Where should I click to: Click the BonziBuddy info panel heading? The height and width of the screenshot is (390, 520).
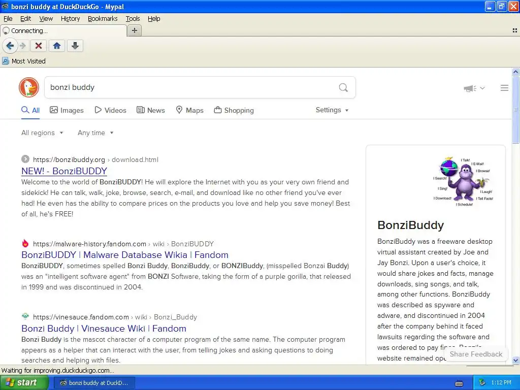(410, 225)
